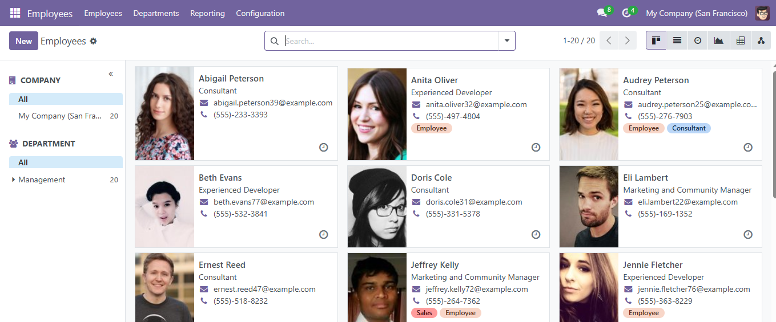Select Kanban view toggle
The width and height of the screenshot is (776, 322).
point(656,40)
